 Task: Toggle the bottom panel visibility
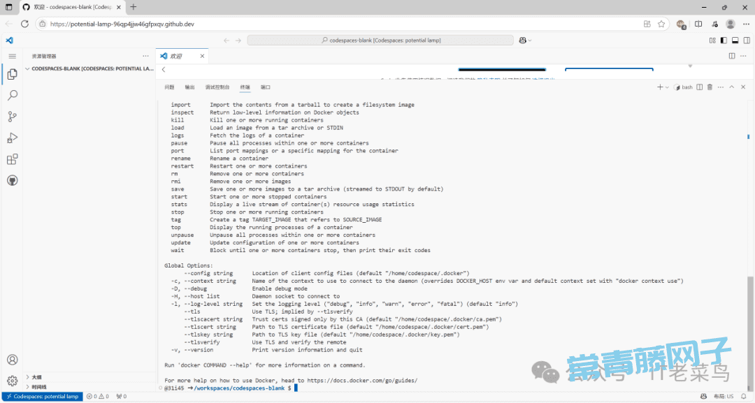tap(735, 41)
